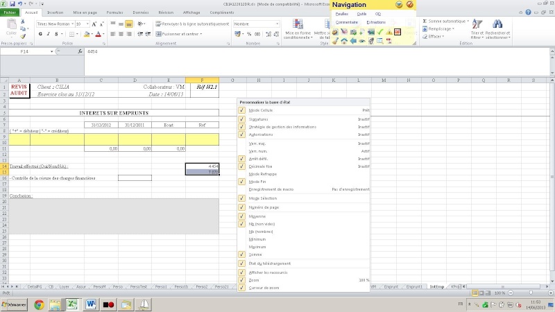Screen dimensions: 555x312
Task: Click Renvoyer à la ligne automatiquement
Action: click(192, 24)
